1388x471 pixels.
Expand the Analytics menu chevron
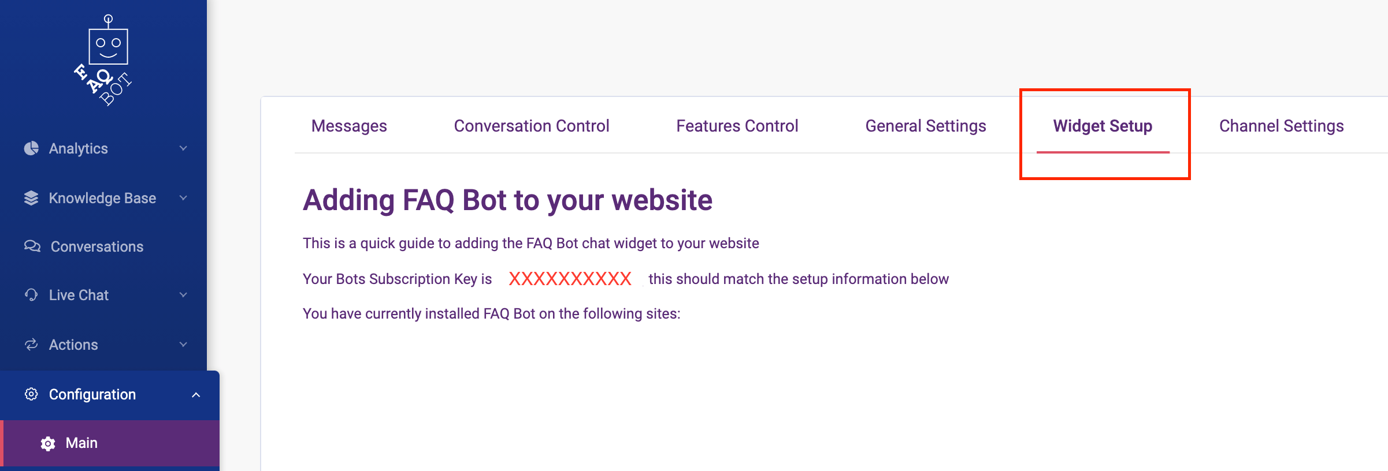[183, 148]
